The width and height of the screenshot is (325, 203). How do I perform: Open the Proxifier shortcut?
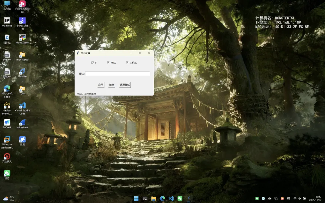tap(22, 73)
